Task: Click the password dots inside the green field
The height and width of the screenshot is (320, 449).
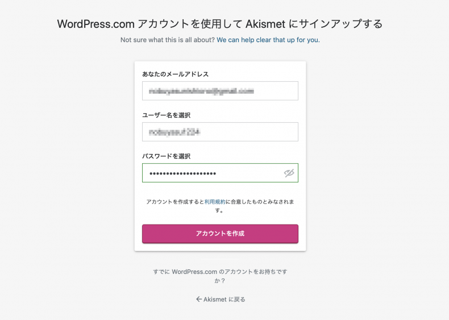Action: (182, 173)
